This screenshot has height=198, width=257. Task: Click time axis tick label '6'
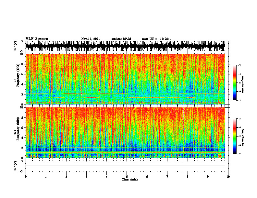point(147,177)
